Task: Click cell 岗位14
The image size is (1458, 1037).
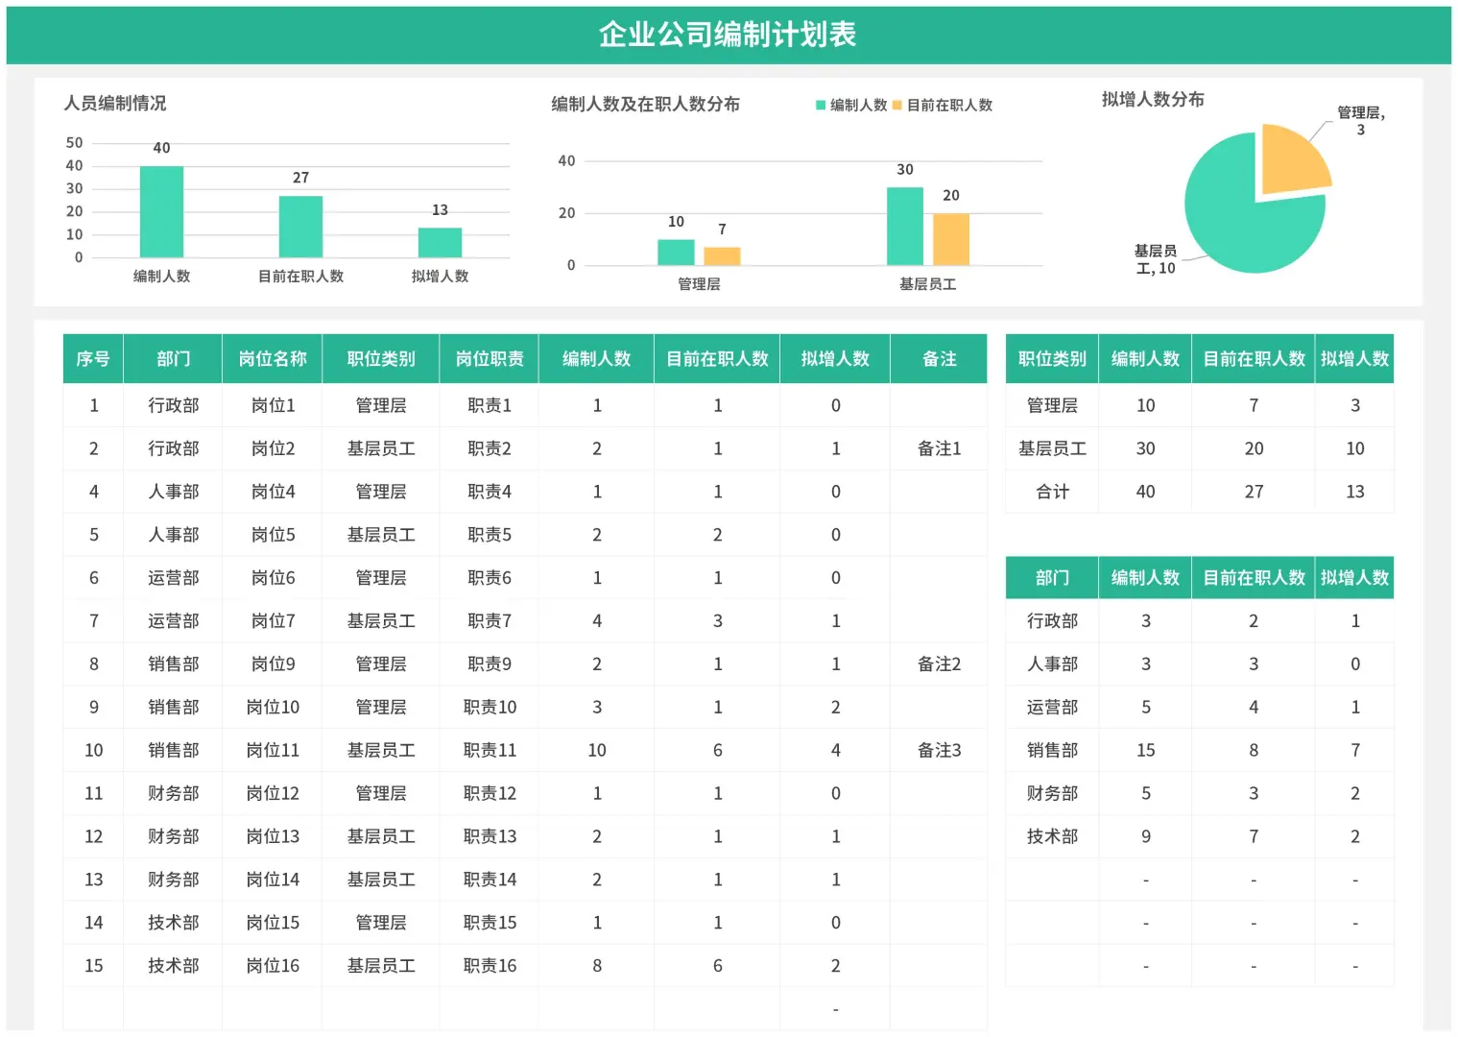Action: point(273,880)
